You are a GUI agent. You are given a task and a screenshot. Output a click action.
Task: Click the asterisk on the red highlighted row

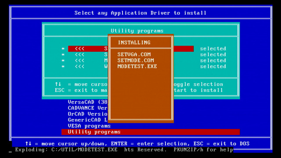coord(63,49)
